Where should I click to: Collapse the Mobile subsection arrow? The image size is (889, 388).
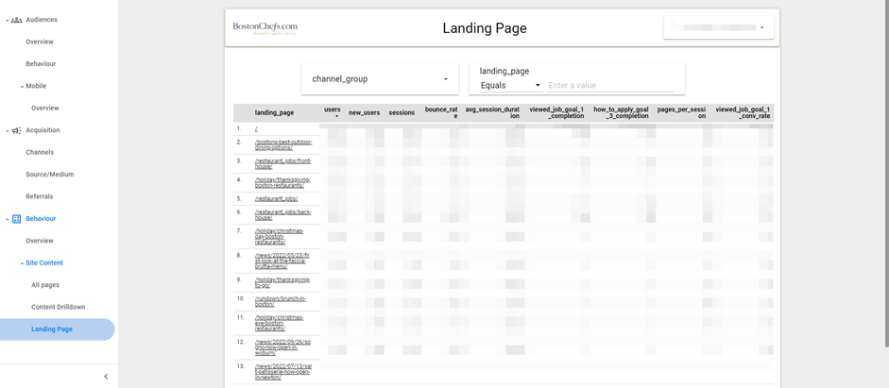pos(23,86)
